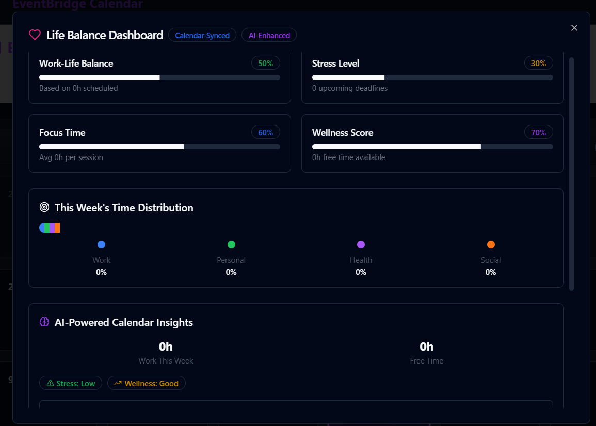Click the pink heart icon in header

click(35, 35)
